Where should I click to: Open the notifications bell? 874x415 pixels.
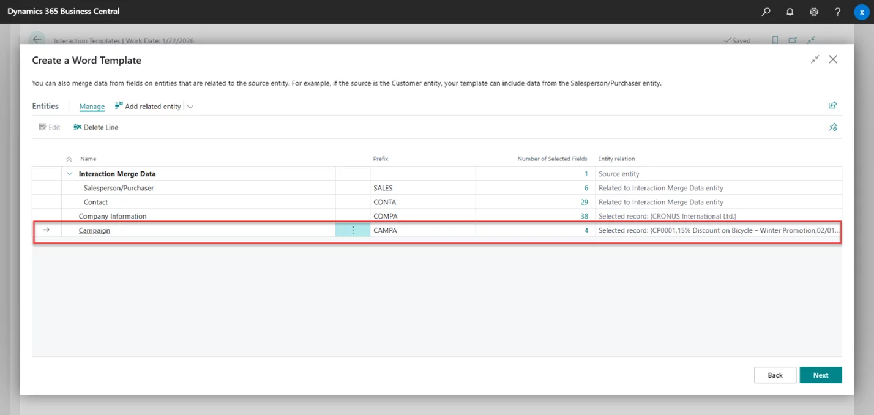click(790, 12)
